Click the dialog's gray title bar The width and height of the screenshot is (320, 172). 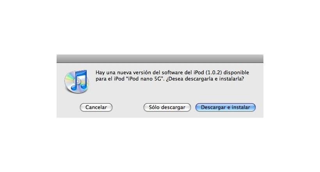point(160,59)
